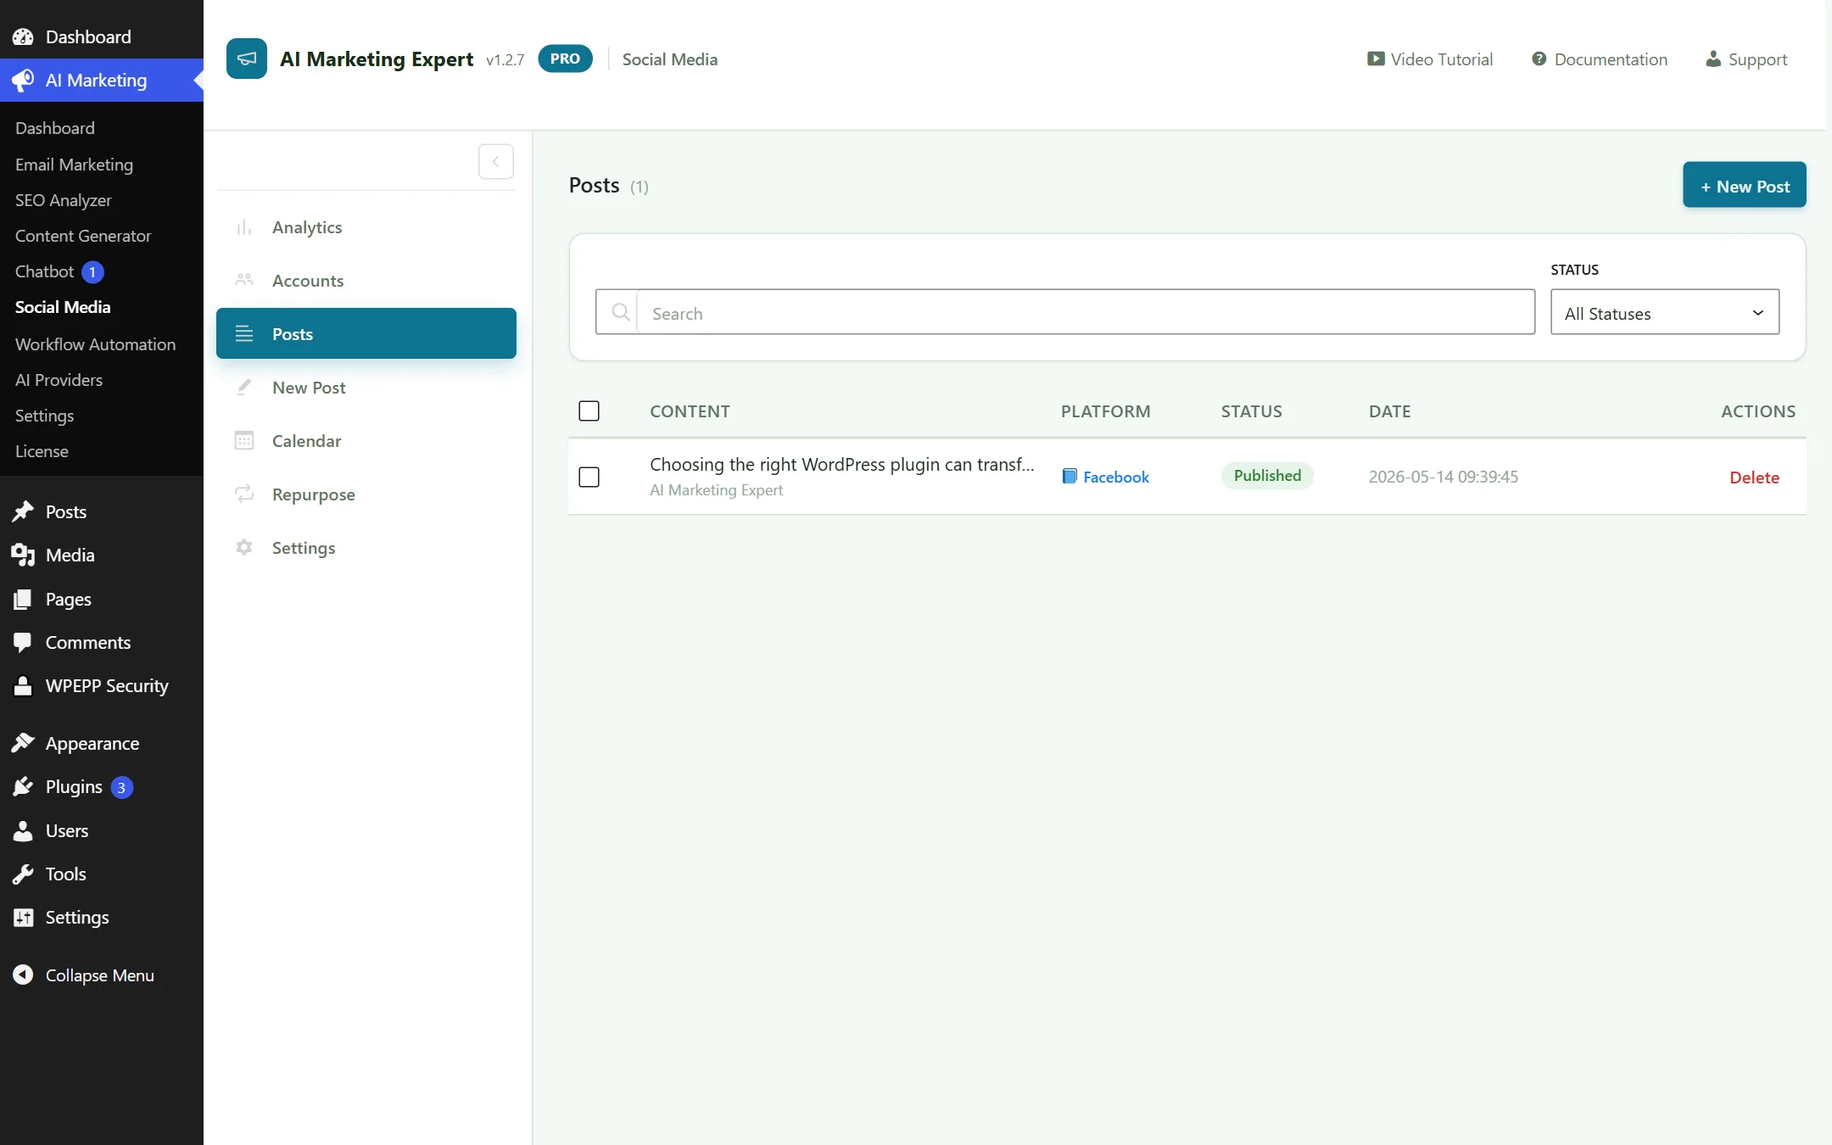Click the Plugins update count badge
Image resolution: width=1832 pixels, height=1145 pixels.
point(121,787)
